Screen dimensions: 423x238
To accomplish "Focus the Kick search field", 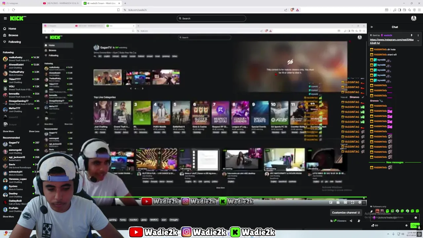I will 211,19.
